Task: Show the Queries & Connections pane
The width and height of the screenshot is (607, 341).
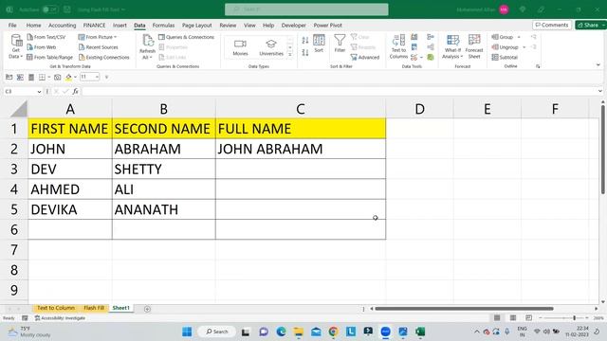Action: (186, 37)
